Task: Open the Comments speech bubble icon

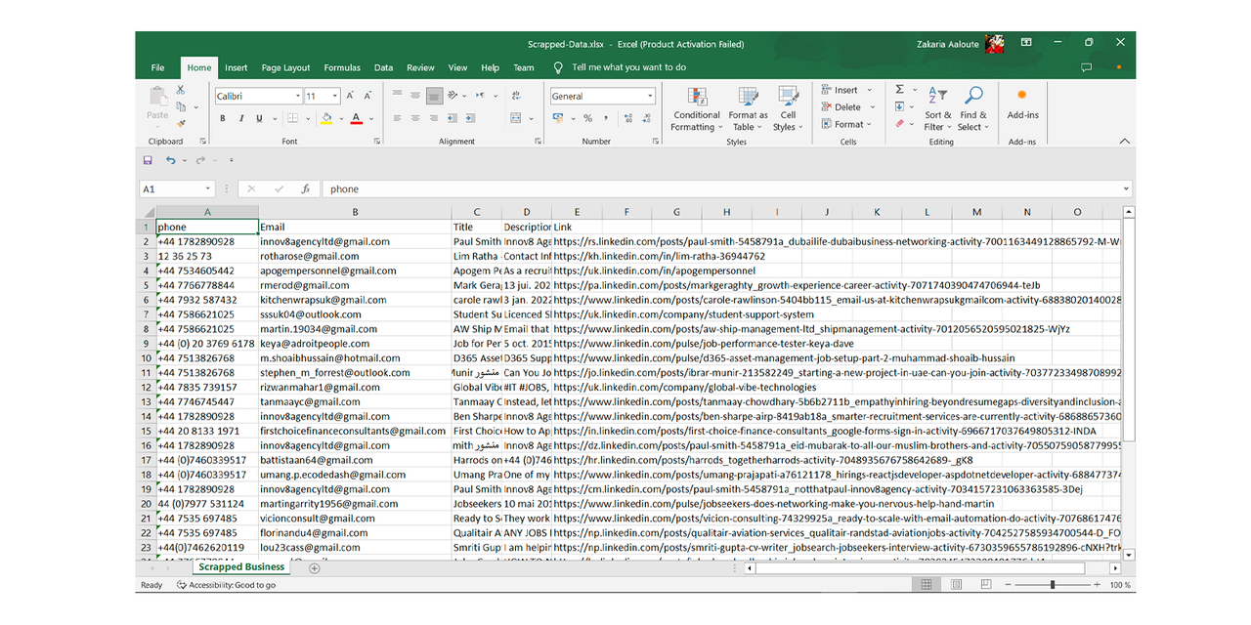Action: click(x=1087, y=67)
